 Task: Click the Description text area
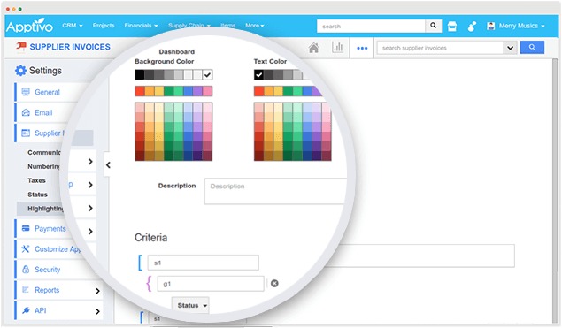[275, 191]
